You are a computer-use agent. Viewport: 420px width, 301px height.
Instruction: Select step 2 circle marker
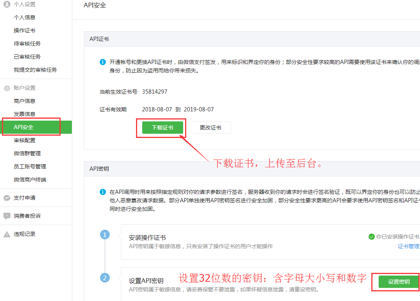[105, 277]
